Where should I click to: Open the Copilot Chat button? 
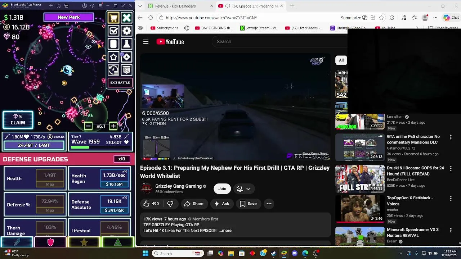coord(451,18)
